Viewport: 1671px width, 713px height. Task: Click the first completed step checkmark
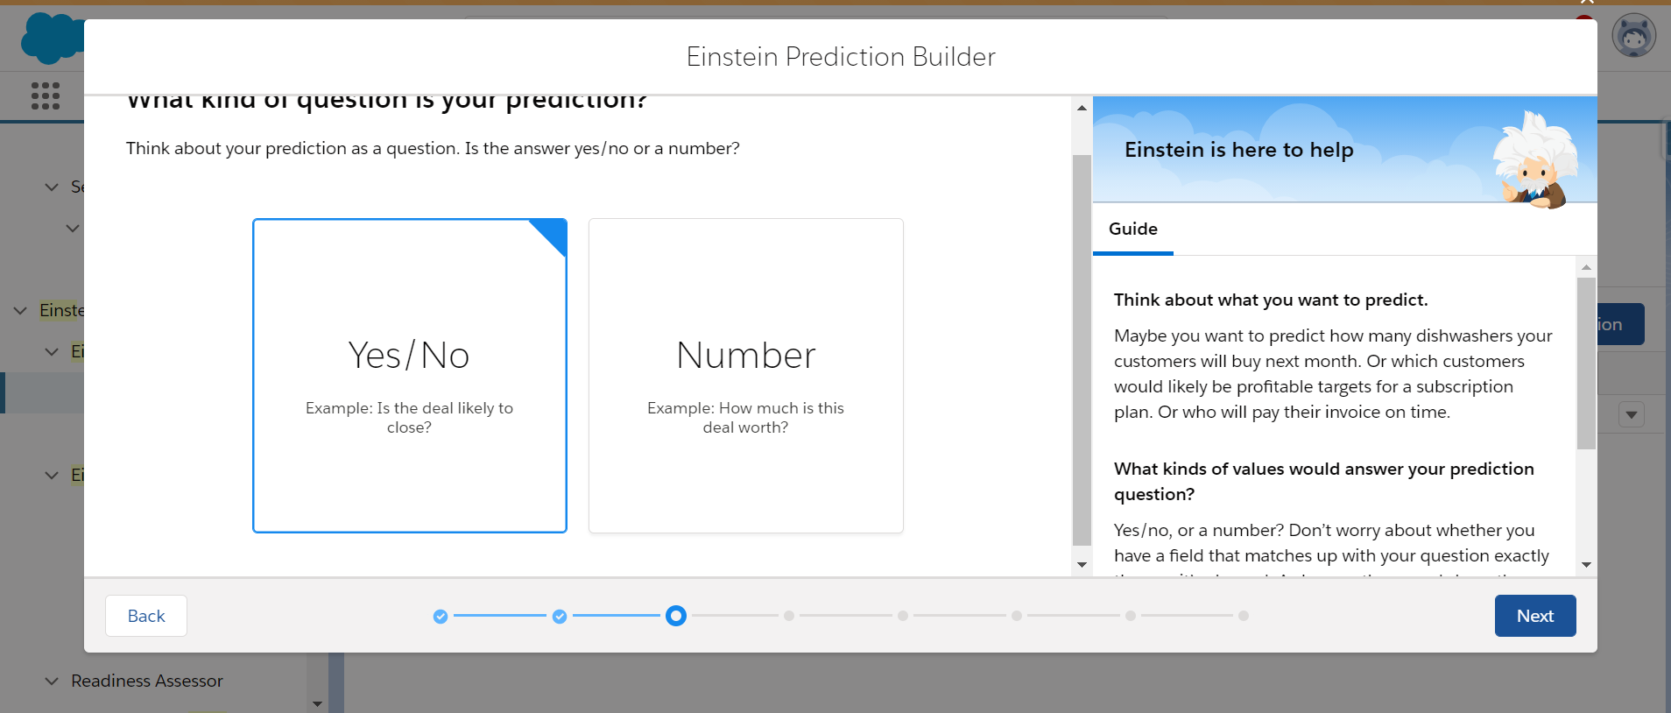(x=441, y=617)
